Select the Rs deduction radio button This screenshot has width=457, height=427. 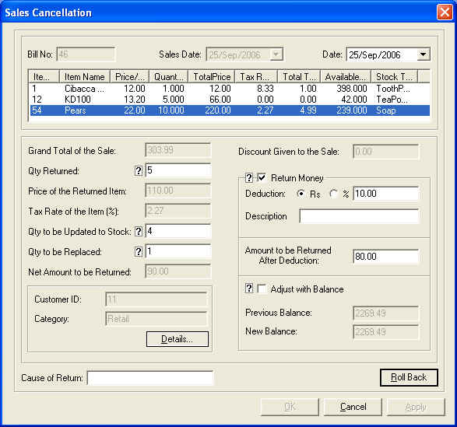click(301, 194)
